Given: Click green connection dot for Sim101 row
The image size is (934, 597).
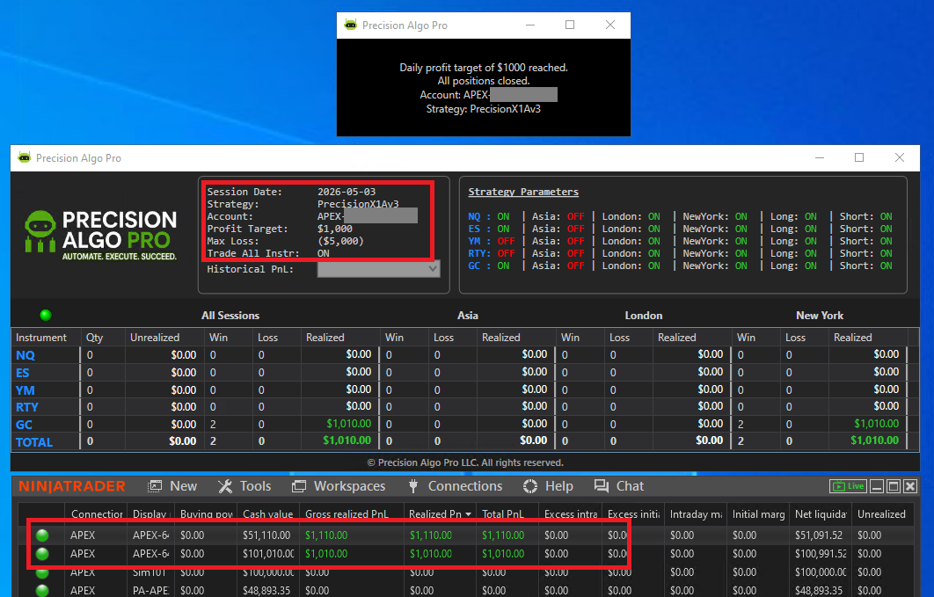Looking at the screenshot, I should 42,572.
